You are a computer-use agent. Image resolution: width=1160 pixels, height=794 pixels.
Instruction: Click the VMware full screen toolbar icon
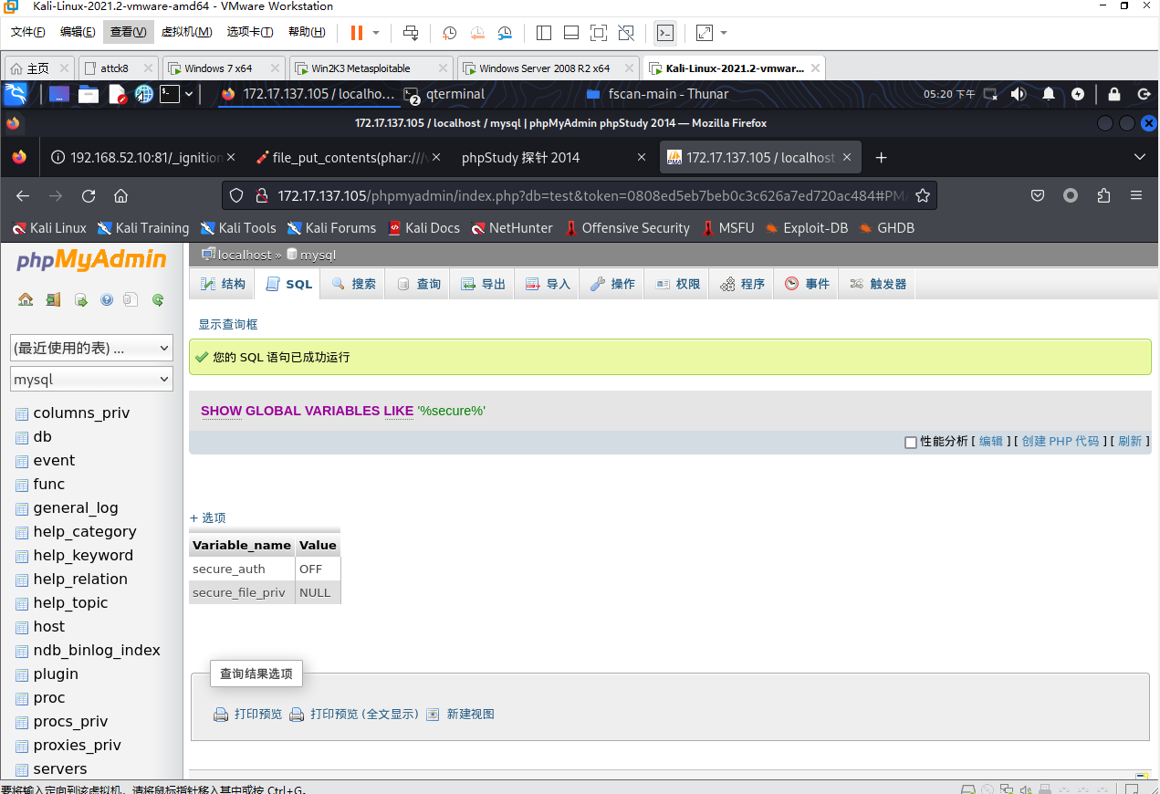[x=599, y=33]
